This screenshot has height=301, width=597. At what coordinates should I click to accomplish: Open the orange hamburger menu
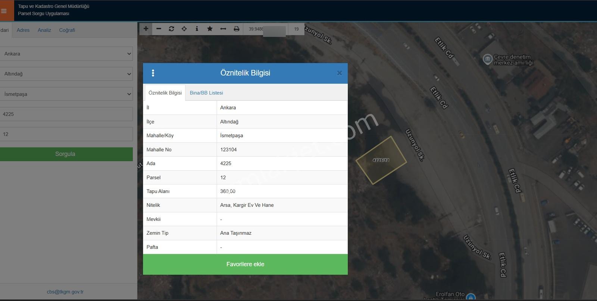pyautogui.click(x=4, y=11)
